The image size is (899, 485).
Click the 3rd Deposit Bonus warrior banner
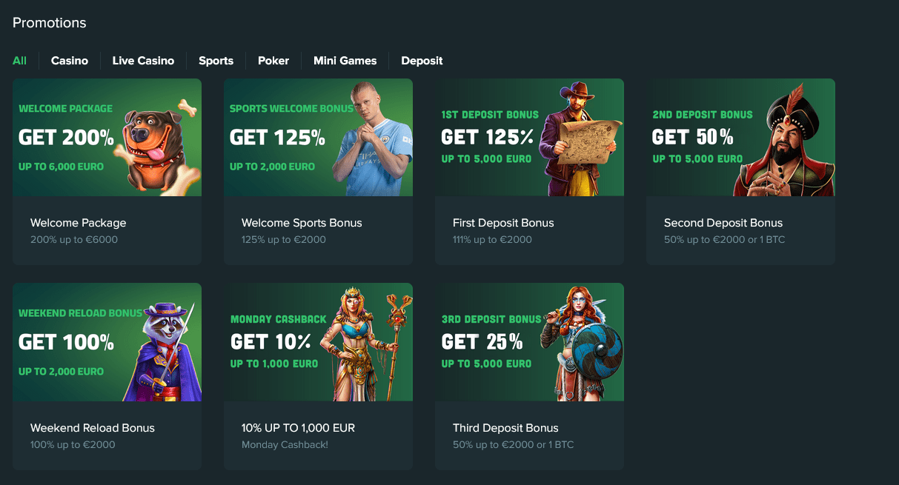tap(529, 342)
